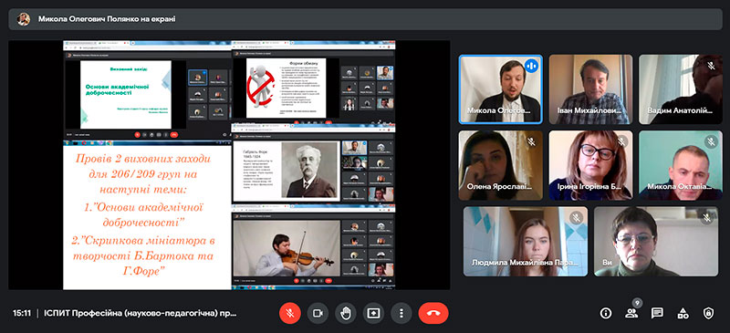Leave the call with red hang-up button
The height and width of the screenshot is (333, 730).
point(433,314)
